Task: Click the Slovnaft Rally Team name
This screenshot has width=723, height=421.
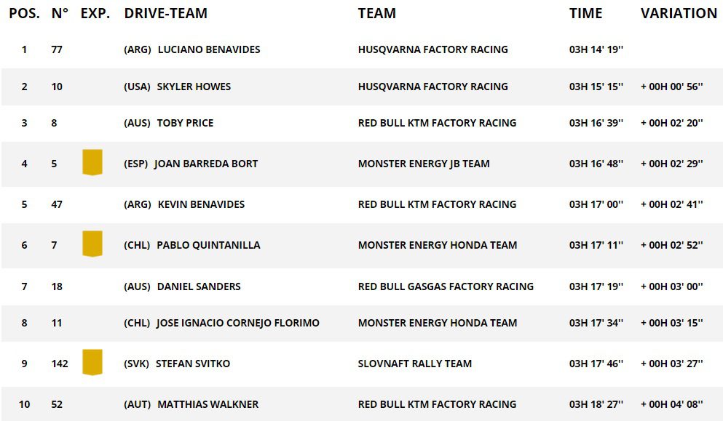Action: (x=414, y=364)
